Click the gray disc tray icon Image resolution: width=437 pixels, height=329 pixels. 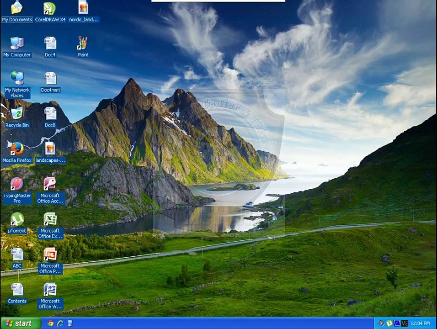381,323
